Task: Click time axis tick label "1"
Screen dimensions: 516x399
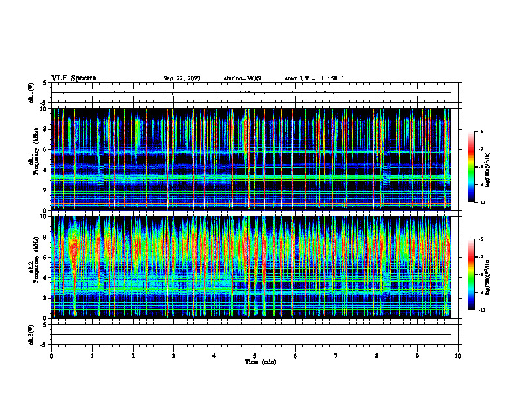Action: click(x=92, y=356)
